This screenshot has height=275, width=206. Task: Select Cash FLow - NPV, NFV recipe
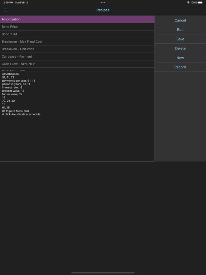77,64
